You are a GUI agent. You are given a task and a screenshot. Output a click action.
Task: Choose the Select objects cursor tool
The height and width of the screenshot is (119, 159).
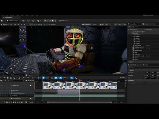[2, 24]
